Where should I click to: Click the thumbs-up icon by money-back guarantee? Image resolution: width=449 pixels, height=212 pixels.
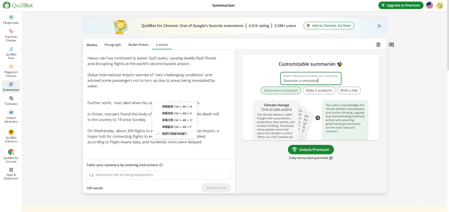[331, 158]
